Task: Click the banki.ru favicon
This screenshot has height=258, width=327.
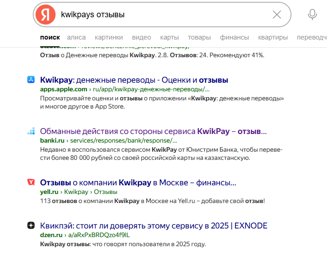Action: tap(31, 132)
